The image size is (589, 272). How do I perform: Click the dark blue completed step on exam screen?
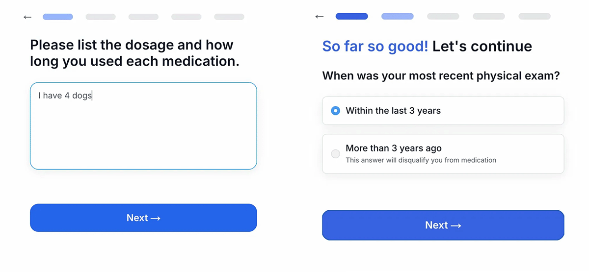(351, 16)
